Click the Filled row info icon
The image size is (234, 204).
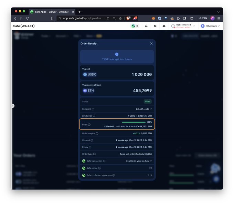(89, 125)
